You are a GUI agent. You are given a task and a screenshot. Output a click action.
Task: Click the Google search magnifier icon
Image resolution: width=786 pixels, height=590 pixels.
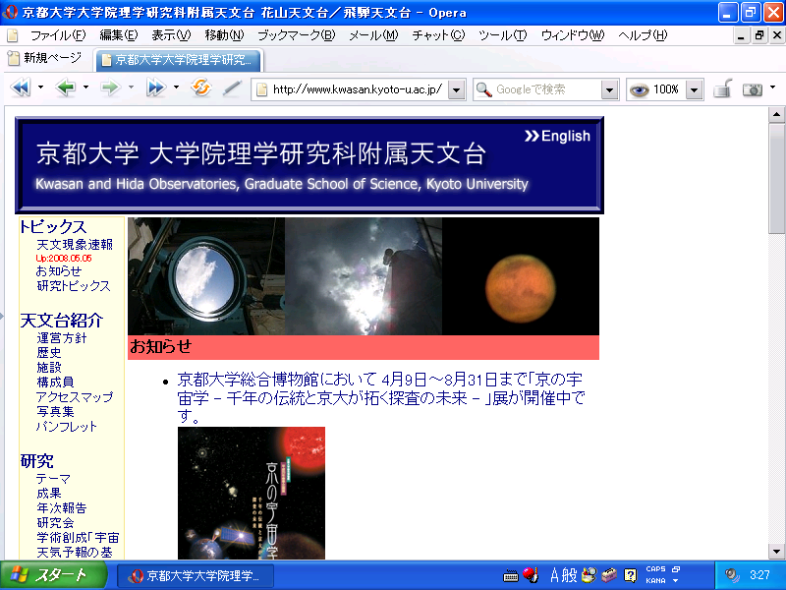[483, 89]
